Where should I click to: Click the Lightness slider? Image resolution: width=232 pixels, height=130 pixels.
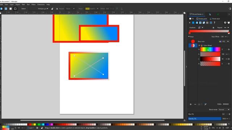coord(210,59)
